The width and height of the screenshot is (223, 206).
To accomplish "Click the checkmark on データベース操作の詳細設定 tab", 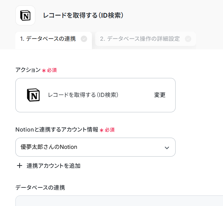I will pyautogui.click(x=188, y=39).
